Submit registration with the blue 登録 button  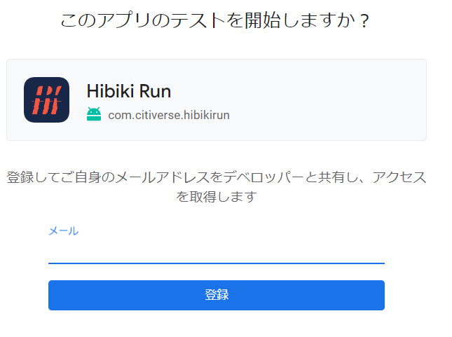pyautogui.click(x=217, y=295)
